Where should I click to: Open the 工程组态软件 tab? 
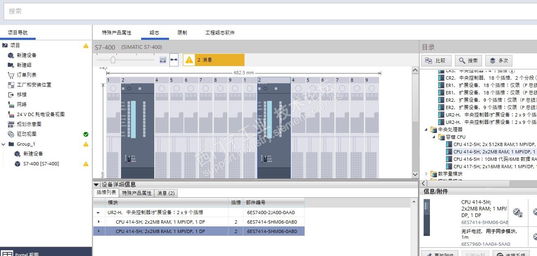pyautogui.click(x=220, y=33)
